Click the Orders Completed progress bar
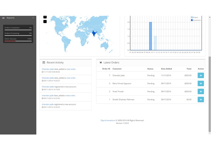The image size is (211, 150). pyautogui.click(x=18, y=30)
